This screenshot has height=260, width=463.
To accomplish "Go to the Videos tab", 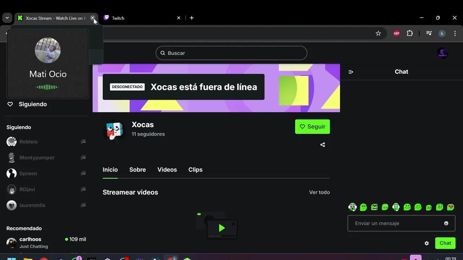I will click(167, 170).
